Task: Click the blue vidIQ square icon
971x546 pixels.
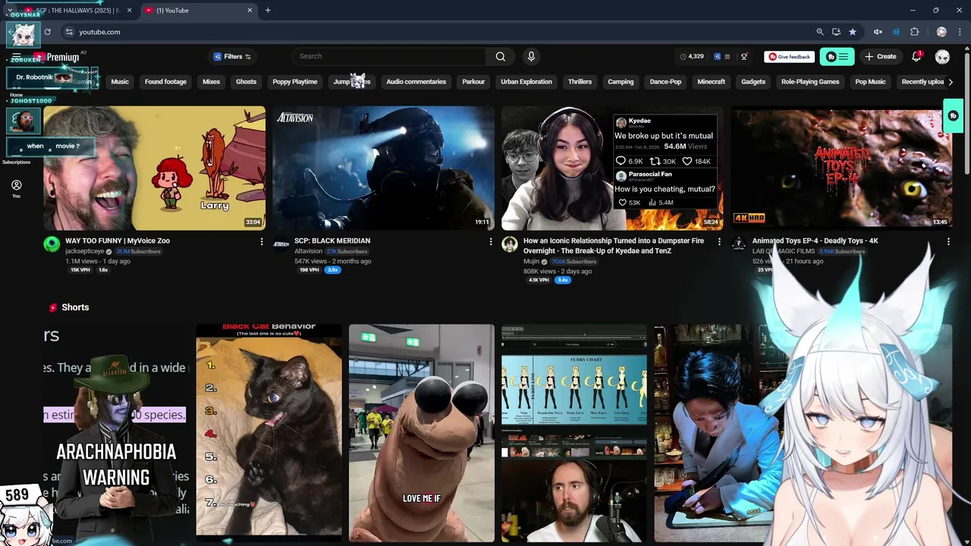Action: [717, 56]
